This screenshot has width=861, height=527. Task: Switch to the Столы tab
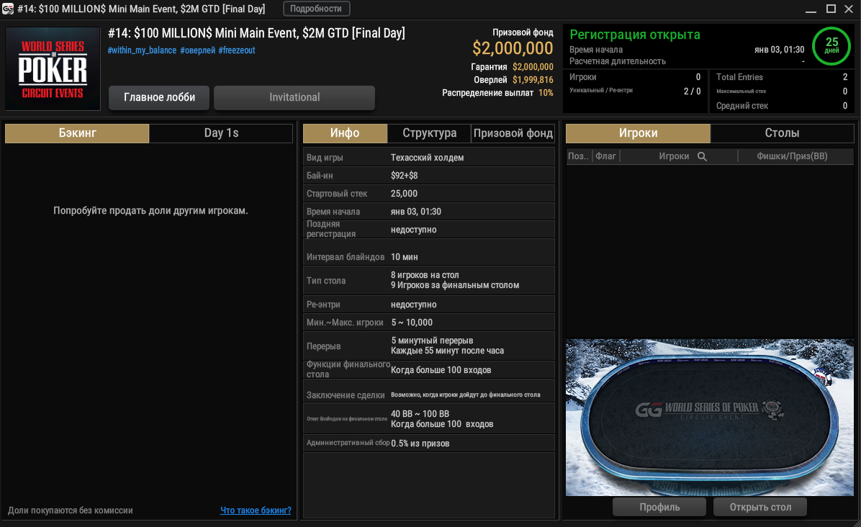coord(782,133)
